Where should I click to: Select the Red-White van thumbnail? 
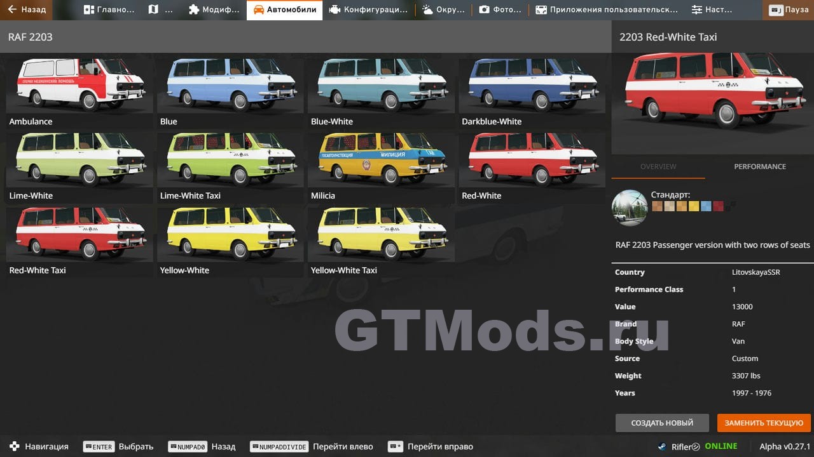532,166
